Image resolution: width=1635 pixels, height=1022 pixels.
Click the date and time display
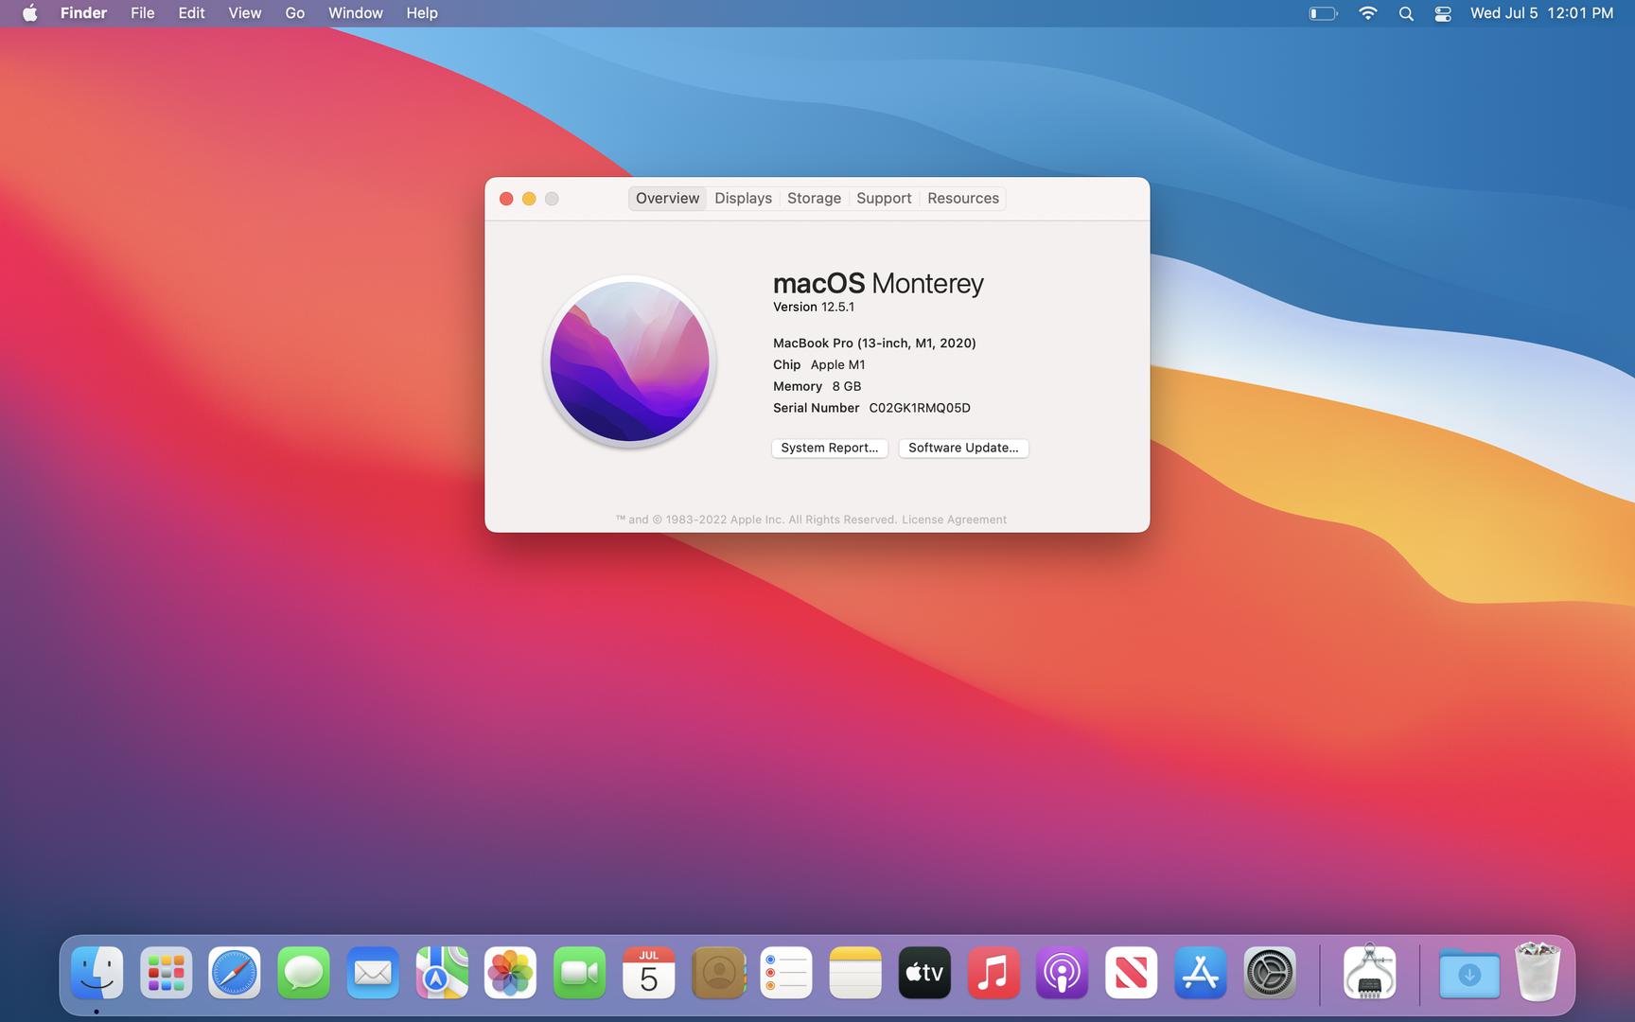[1541, 13]
